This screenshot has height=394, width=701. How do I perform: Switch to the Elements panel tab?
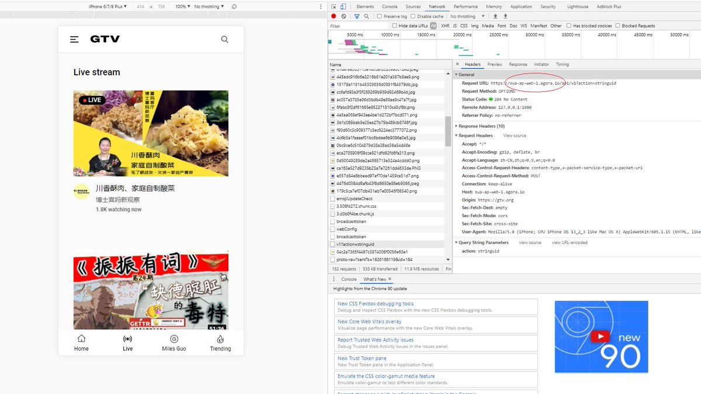coord(365,6)
